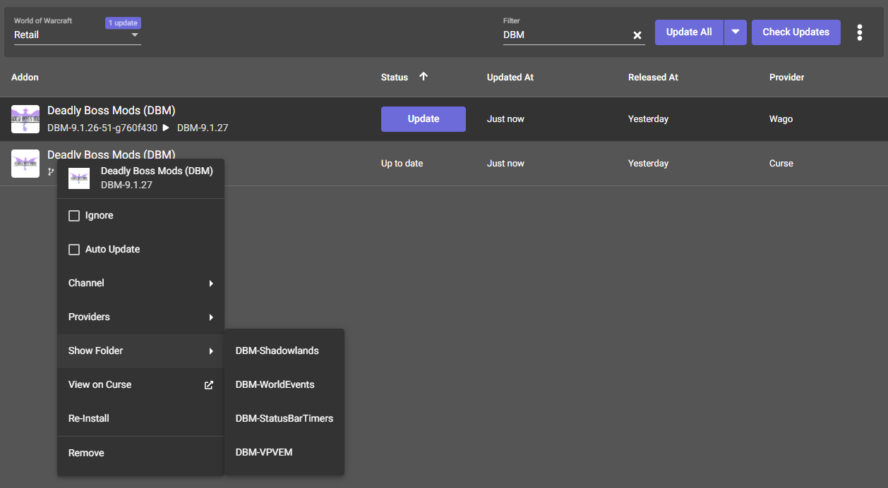Click the git branch icon beside the Curse addon
This screenshot has height=488, width=888.
(x=50, y=171)
